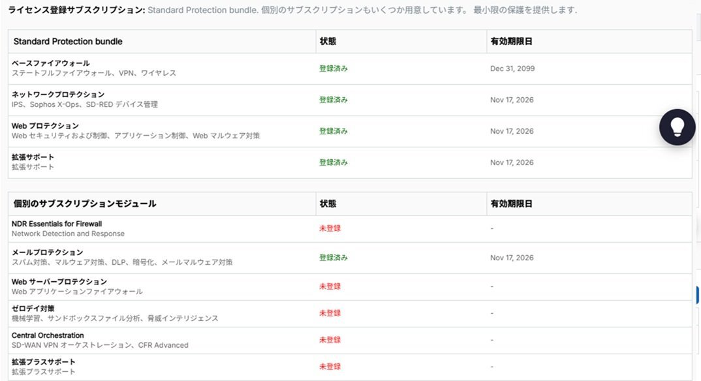Select the 拡張プラスサポート module title
This screenshot has width=701, height=381.
(43, 362)
